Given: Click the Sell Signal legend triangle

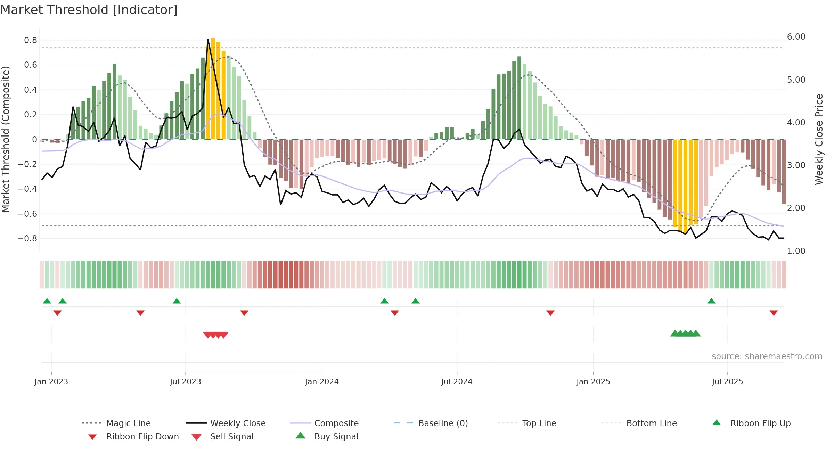Looking at the screenshot, I should 196,437.
